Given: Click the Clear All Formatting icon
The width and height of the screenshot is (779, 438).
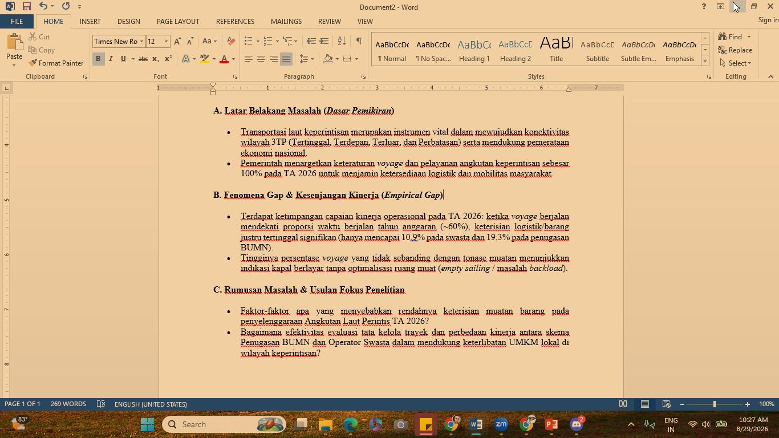Looking at the screenshot, I should pos(231,41).
